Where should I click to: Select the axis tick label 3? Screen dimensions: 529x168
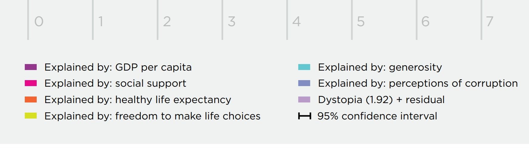[232, 21]
